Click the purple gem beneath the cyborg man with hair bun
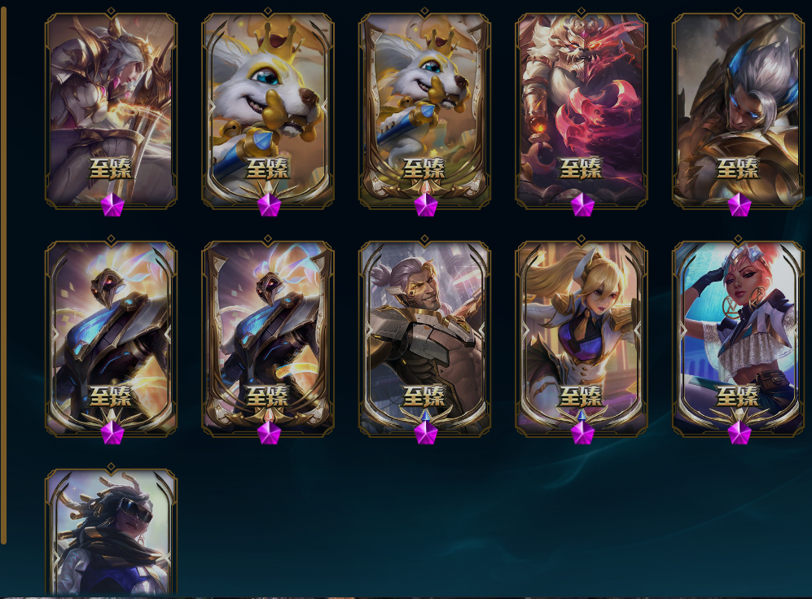The width and height of the screenshot is (812, 599). point(426,432)
